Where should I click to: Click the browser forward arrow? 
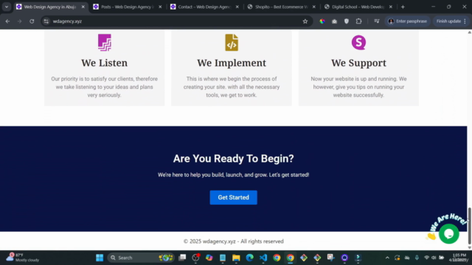pyautogui.click(x=20, y=21)
